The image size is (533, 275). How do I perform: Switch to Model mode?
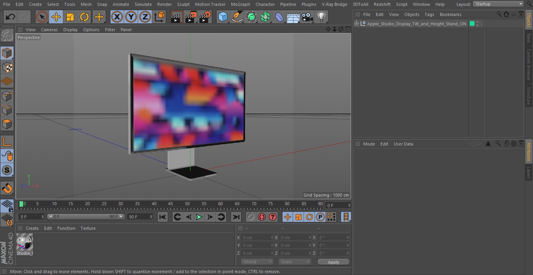7,53
